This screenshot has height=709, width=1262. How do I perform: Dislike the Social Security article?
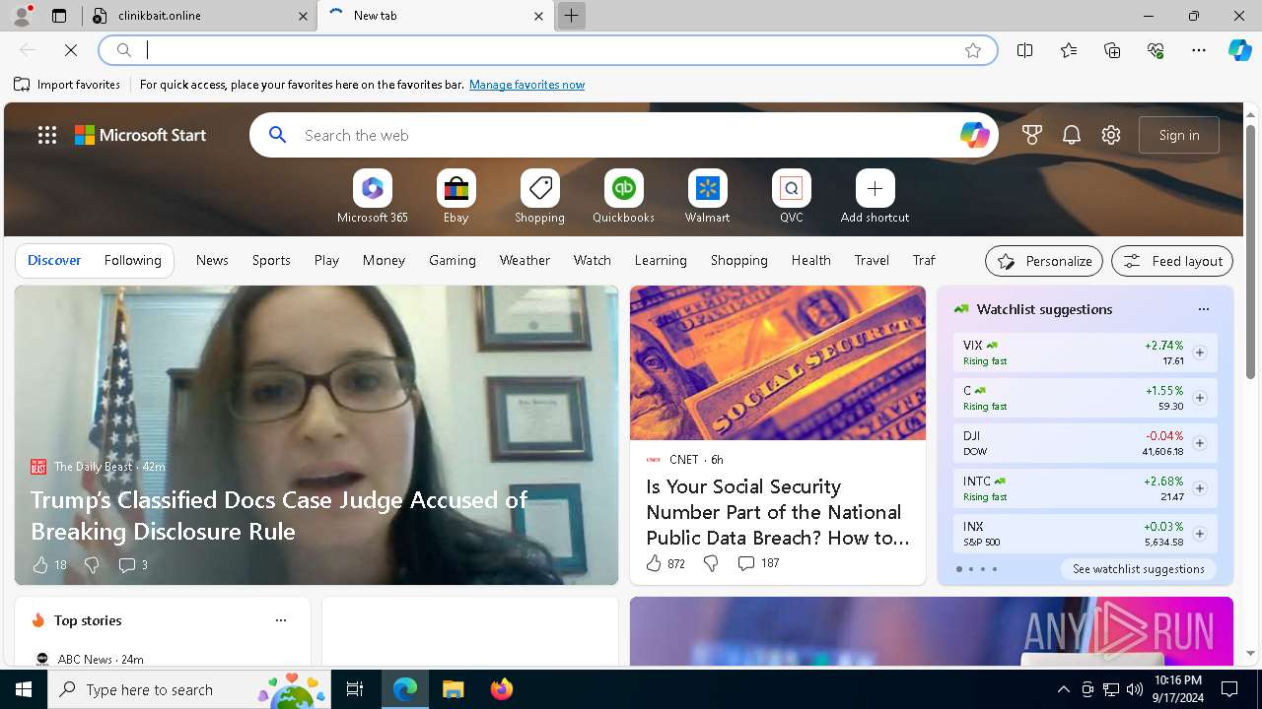pyautogui.click(x=711, y=563)
